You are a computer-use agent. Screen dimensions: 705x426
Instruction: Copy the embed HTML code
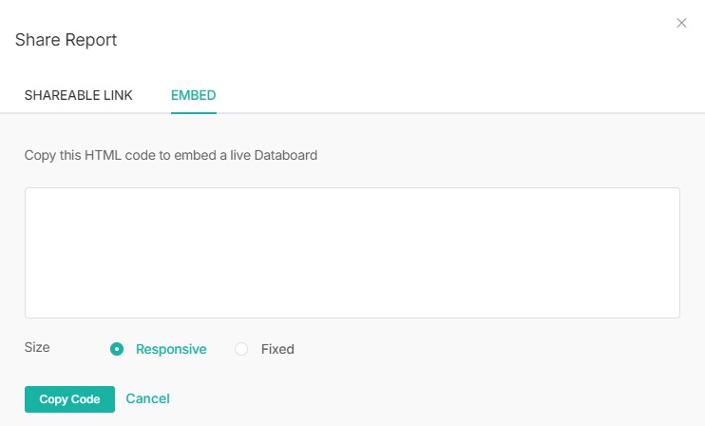pyautogui.click(x=69, y=399)
